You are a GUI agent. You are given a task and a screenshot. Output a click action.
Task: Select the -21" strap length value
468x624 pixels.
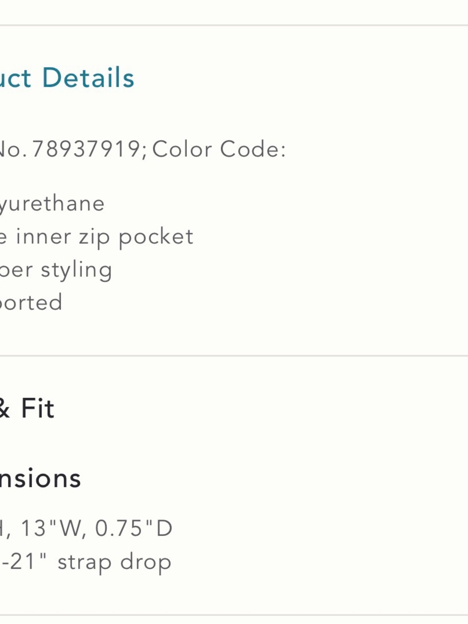[x=23, y=561]
